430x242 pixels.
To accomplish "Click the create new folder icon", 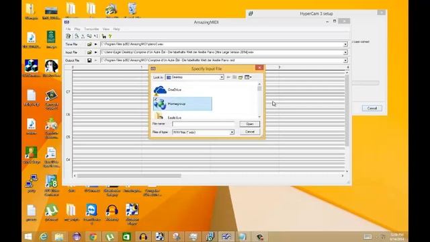I will pyautogui.click(x=241, y=77).
